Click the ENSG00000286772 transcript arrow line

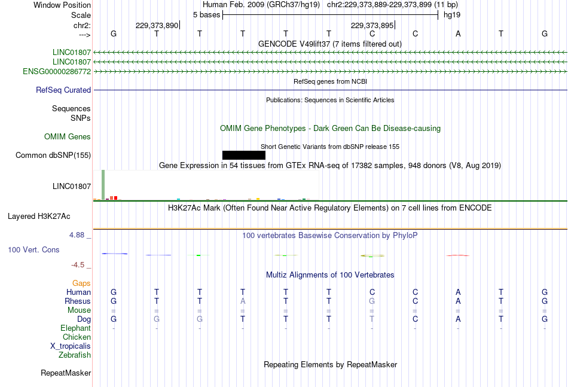331,72
